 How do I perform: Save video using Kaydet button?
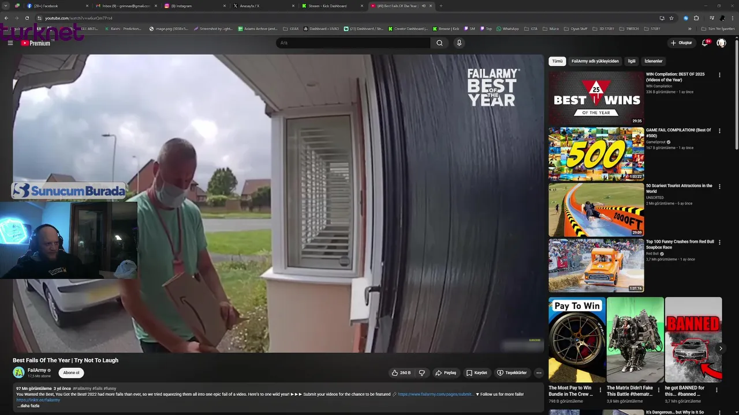click(x=477, y=373)
